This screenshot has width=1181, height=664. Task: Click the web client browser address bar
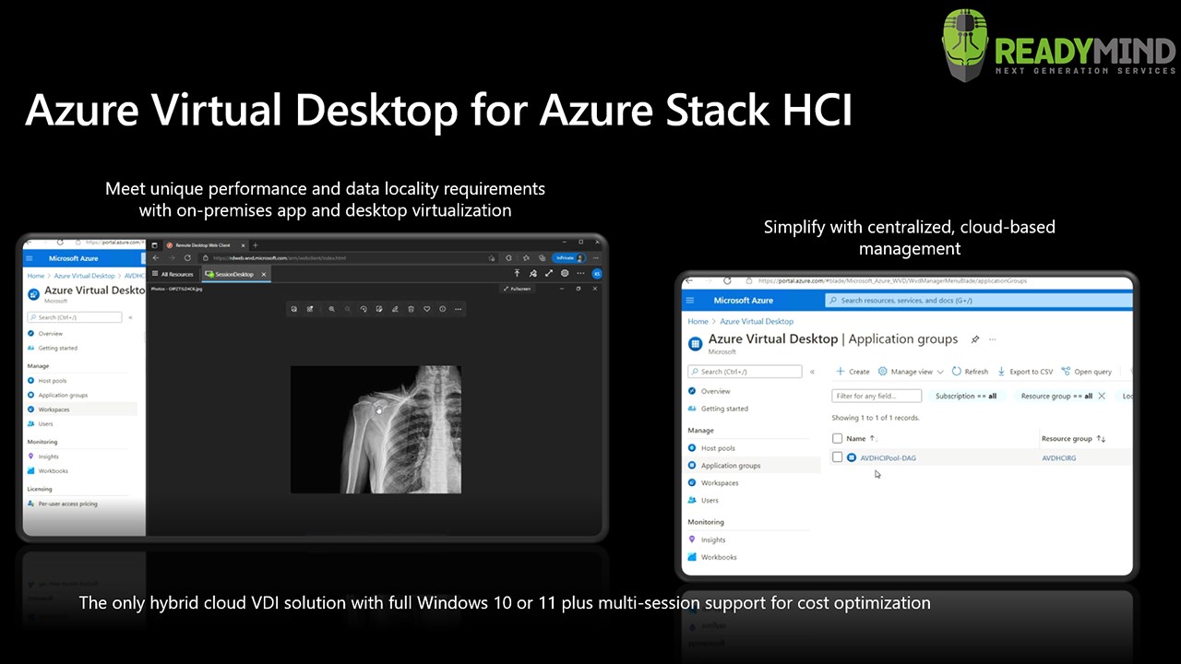(x=351, y=258)
